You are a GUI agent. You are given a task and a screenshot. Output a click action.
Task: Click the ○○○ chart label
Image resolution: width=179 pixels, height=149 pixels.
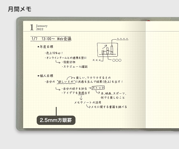[x=117, y=60]
